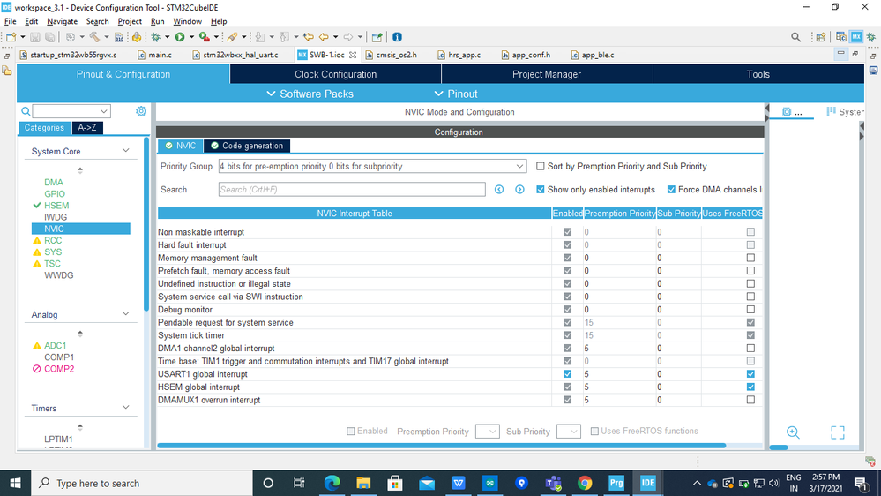The width and height of the screenshot is (881, 496).
Task: Click the New project toolbar icon
Action: point(11,37)
